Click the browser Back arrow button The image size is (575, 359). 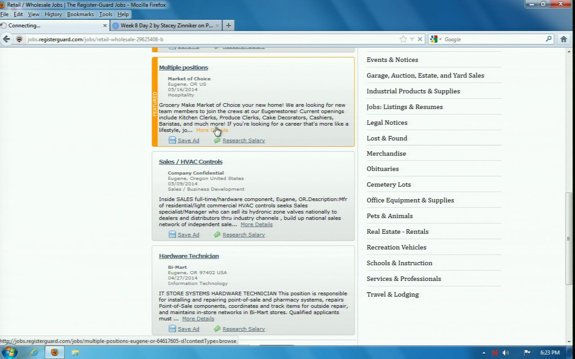pyautogui.click(x=6, y=39)
